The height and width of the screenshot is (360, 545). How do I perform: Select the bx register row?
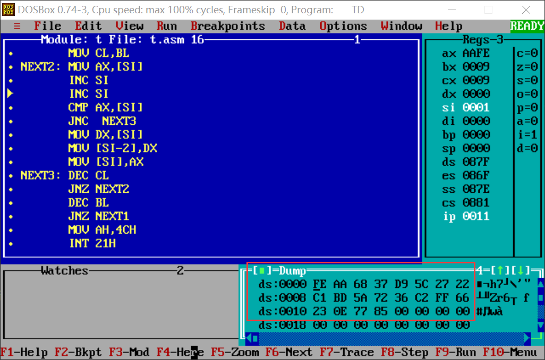466,67
